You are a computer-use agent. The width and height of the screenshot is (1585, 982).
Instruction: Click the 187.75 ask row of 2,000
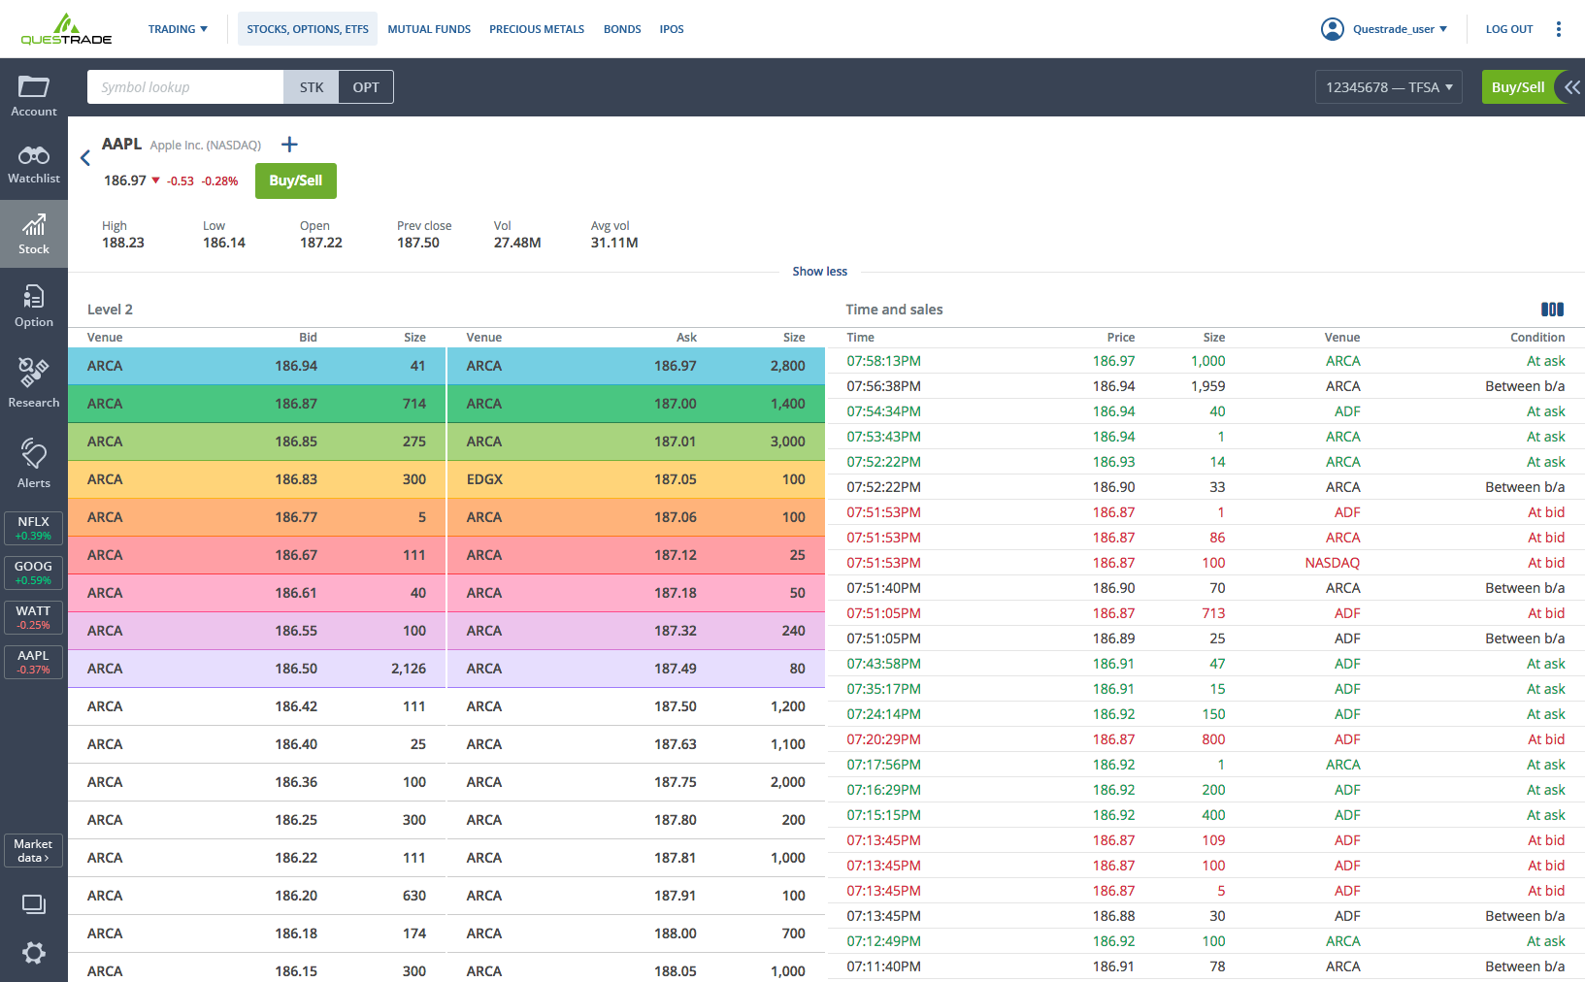click(636, 782)
